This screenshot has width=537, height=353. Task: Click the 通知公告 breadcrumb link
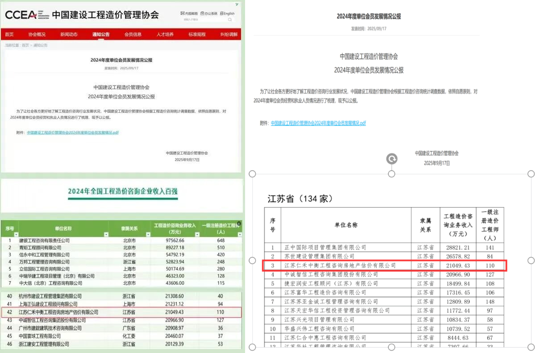click(41, 45)
